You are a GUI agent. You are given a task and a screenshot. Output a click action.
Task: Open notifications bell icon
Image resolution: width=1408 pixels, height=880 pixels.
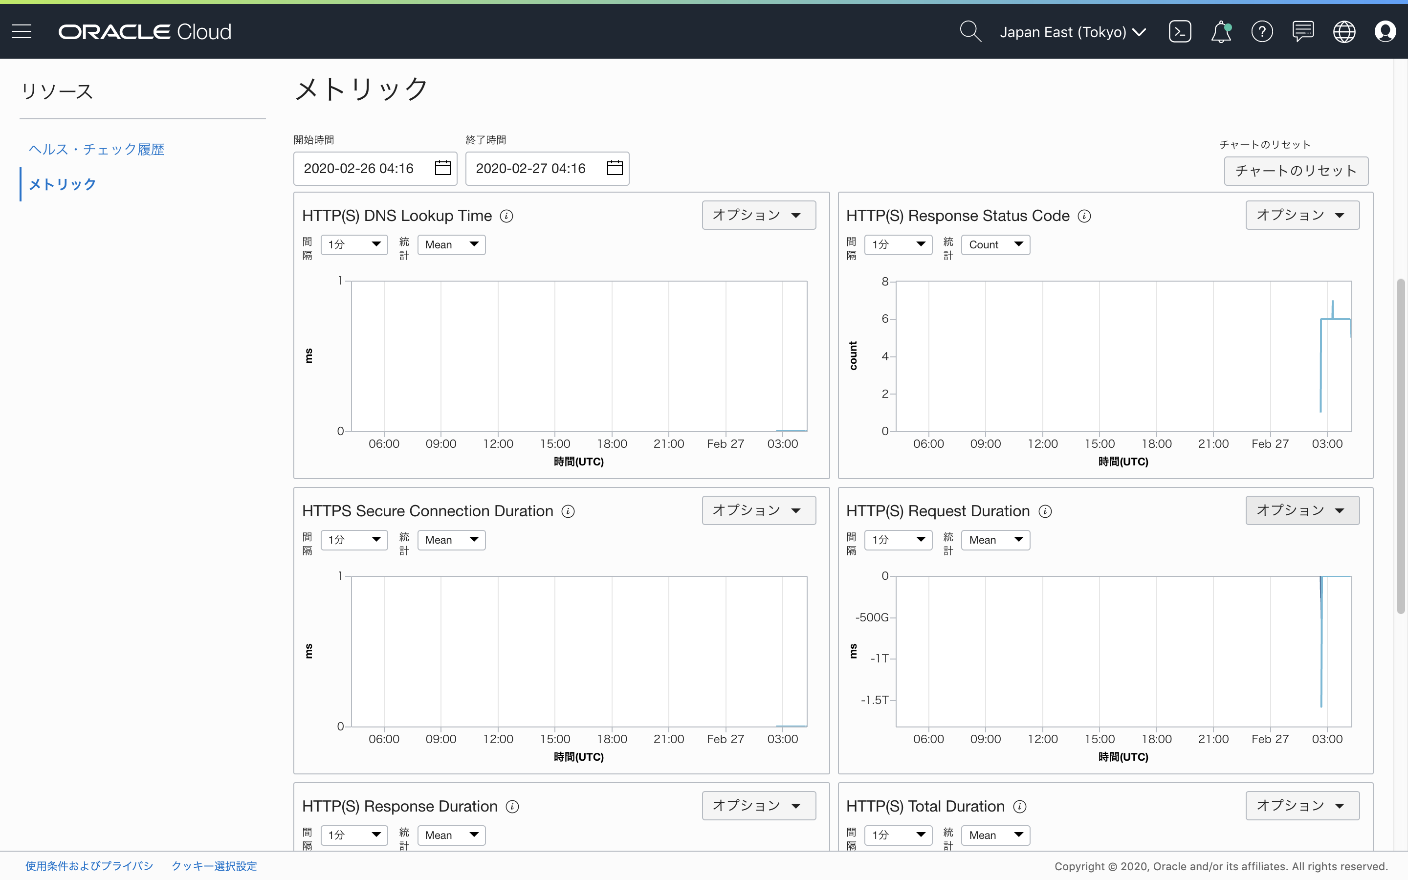(1221, 31)
